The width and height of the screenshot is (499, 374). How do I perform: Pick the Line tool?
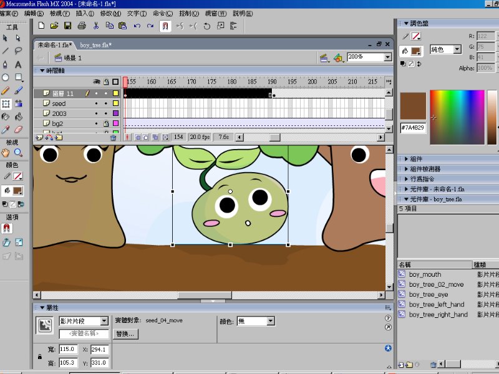(5, 50)
